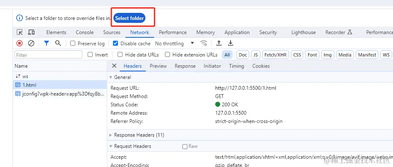Collapse the General section
This screenshot has width=393, height=167.
(111, 77)
